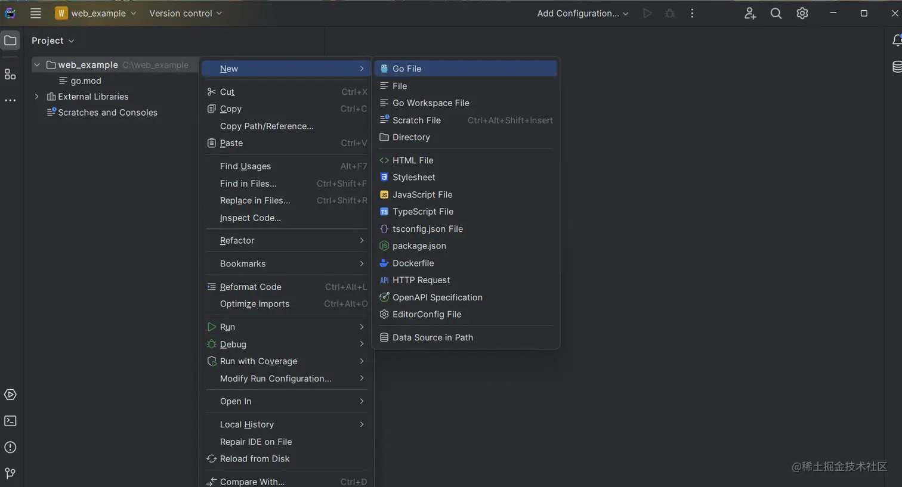Screen dimensions: 902x487
Task: Choose Dockerfile in the New submenu
Action: point(413,263)
